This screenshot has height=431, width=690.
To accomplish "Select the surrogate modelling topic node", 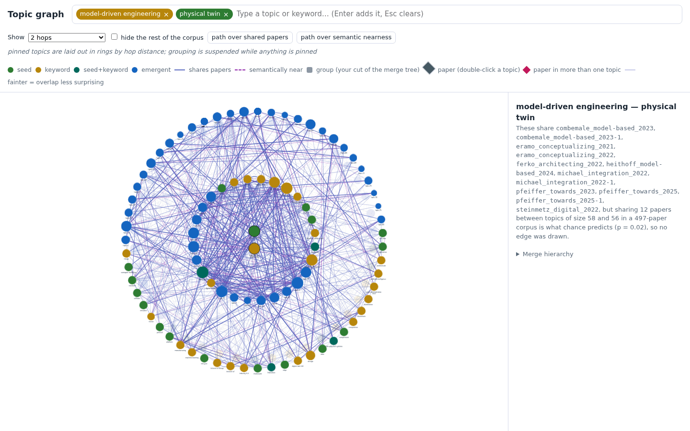I will 128,267.
